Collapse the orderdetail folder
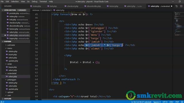Image resolution: width=184 pixels, height=103 pixels. [x=6, y=74]
